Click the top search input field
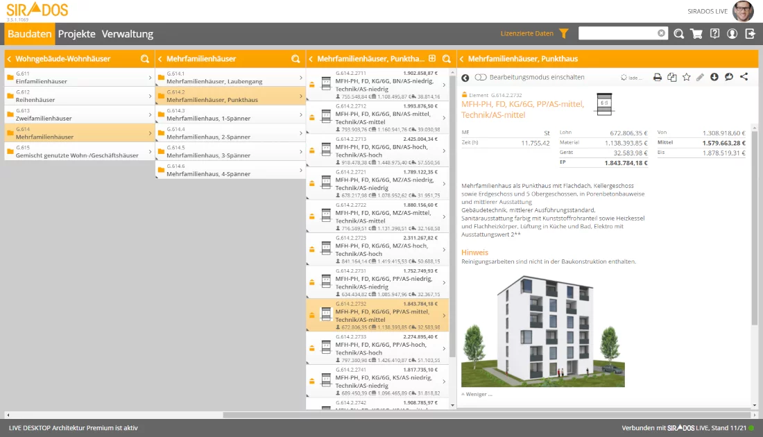 [x=617, y=33]
